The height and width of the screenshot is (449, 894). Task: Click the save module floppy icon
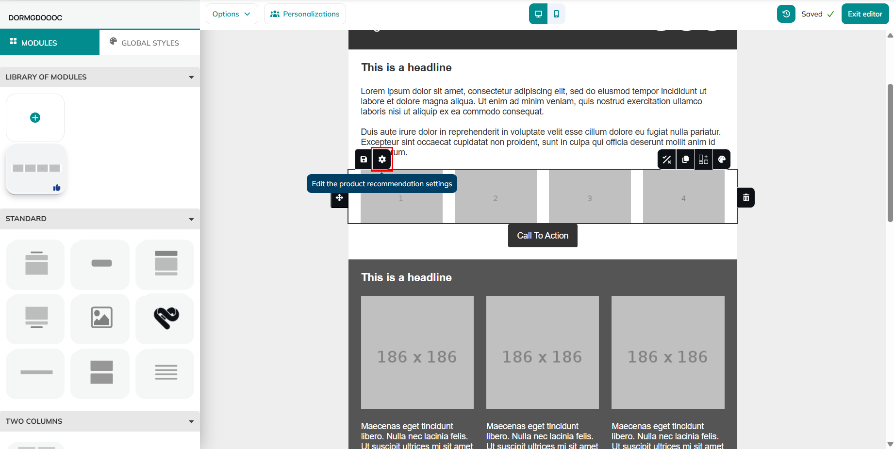click(x=364, y=159)
